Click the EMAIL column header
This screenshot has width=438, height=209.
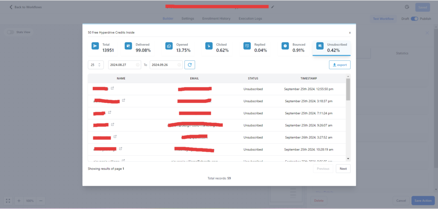[x=194, y=78]
